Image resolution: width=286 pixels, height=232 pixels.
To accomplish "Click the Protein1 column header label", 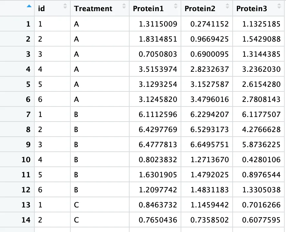I will (148, 9).
